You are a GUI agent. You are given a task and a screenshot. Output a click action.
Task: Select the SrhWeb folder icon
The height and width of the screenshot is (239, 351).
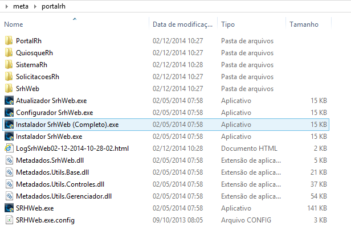[x=9, y=89]
